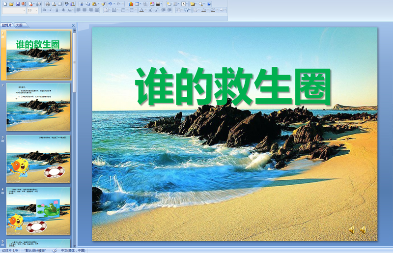Open the font color dropdown arrow
This screenshot has width=393, height=253.
click(x=145, y=10)
